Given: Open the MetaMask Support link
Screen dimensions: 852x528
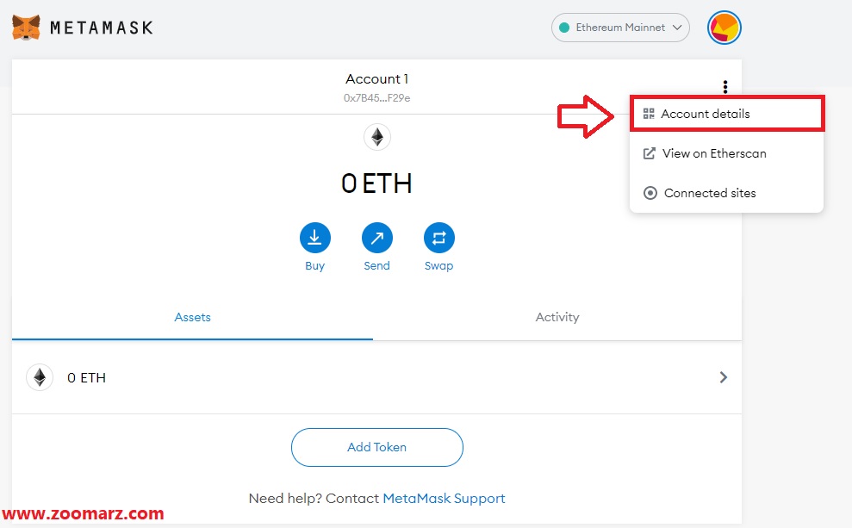Looking at the screenshot, I should point(444,498).
